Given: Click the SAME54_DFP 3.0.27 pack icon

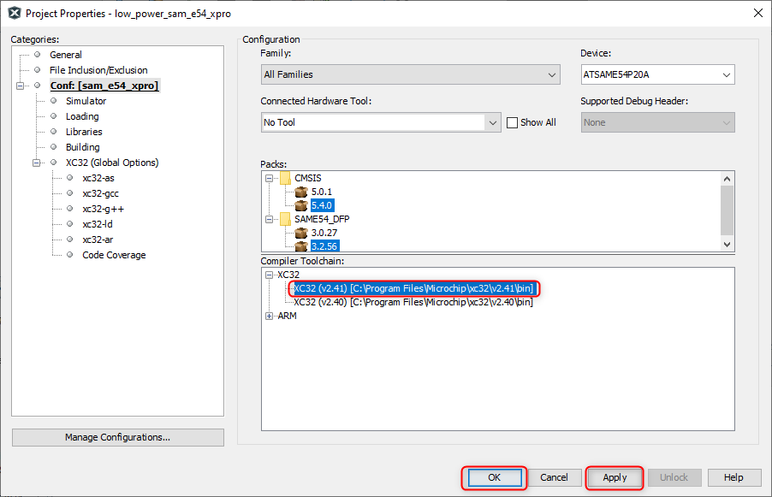Looking at the screenshot, I should click(x=300, y=232).
